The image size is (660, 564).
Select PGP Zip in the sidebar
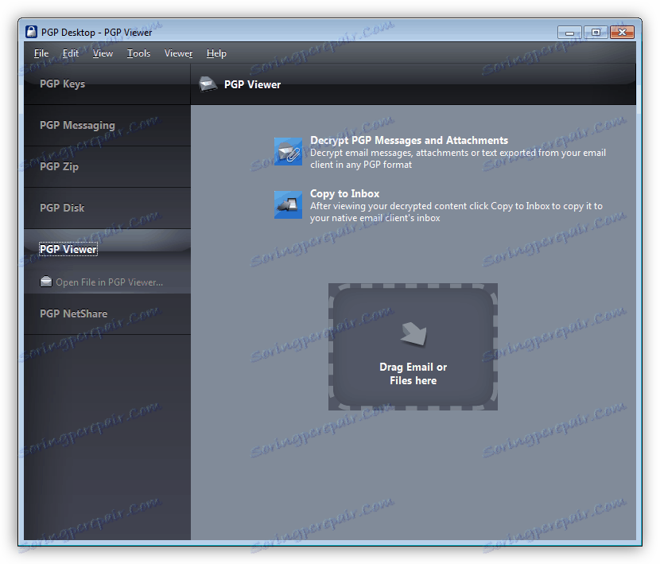(x=107, y=167)
